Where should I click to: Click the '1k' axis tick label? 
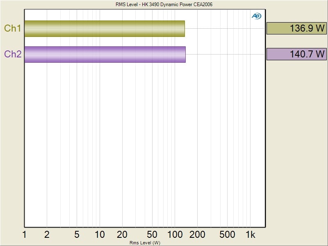[250, 235]
